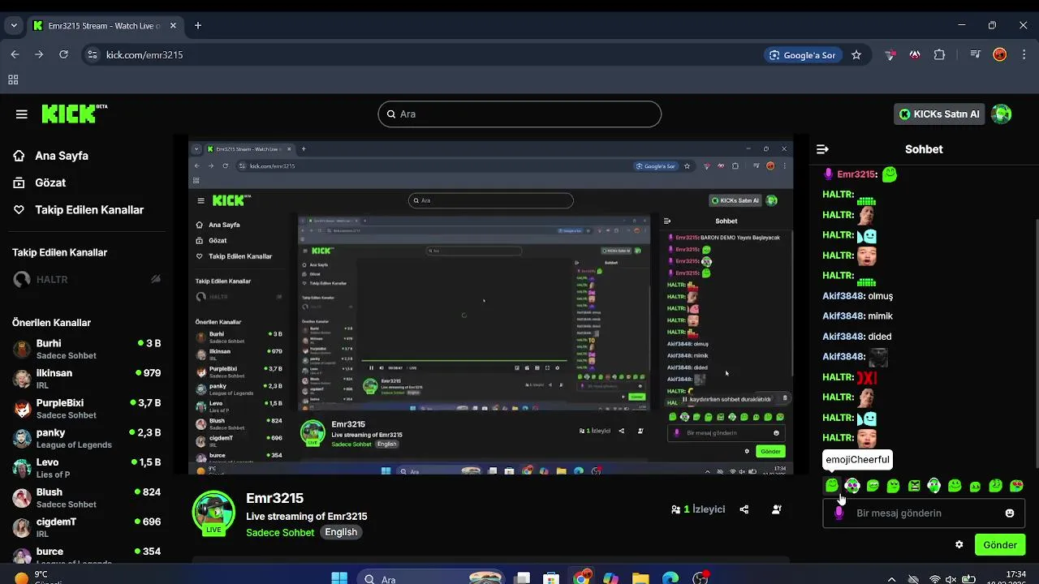The width and height of the screenshot is (1039, 584).
Task: Open browser media control icon
Action: [976, 55]
